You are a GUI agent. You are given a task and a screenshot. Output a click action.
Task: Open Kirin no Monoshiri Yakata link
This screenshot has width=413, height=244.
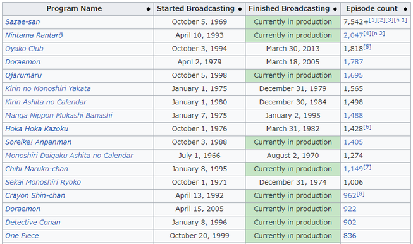click(x=48, y=88)
